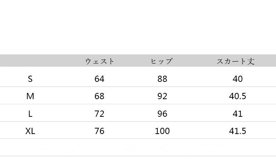The image size is (276, 159).
Task: Click skirt length 40.5 for size M
Action: click(x=238, y=96)
